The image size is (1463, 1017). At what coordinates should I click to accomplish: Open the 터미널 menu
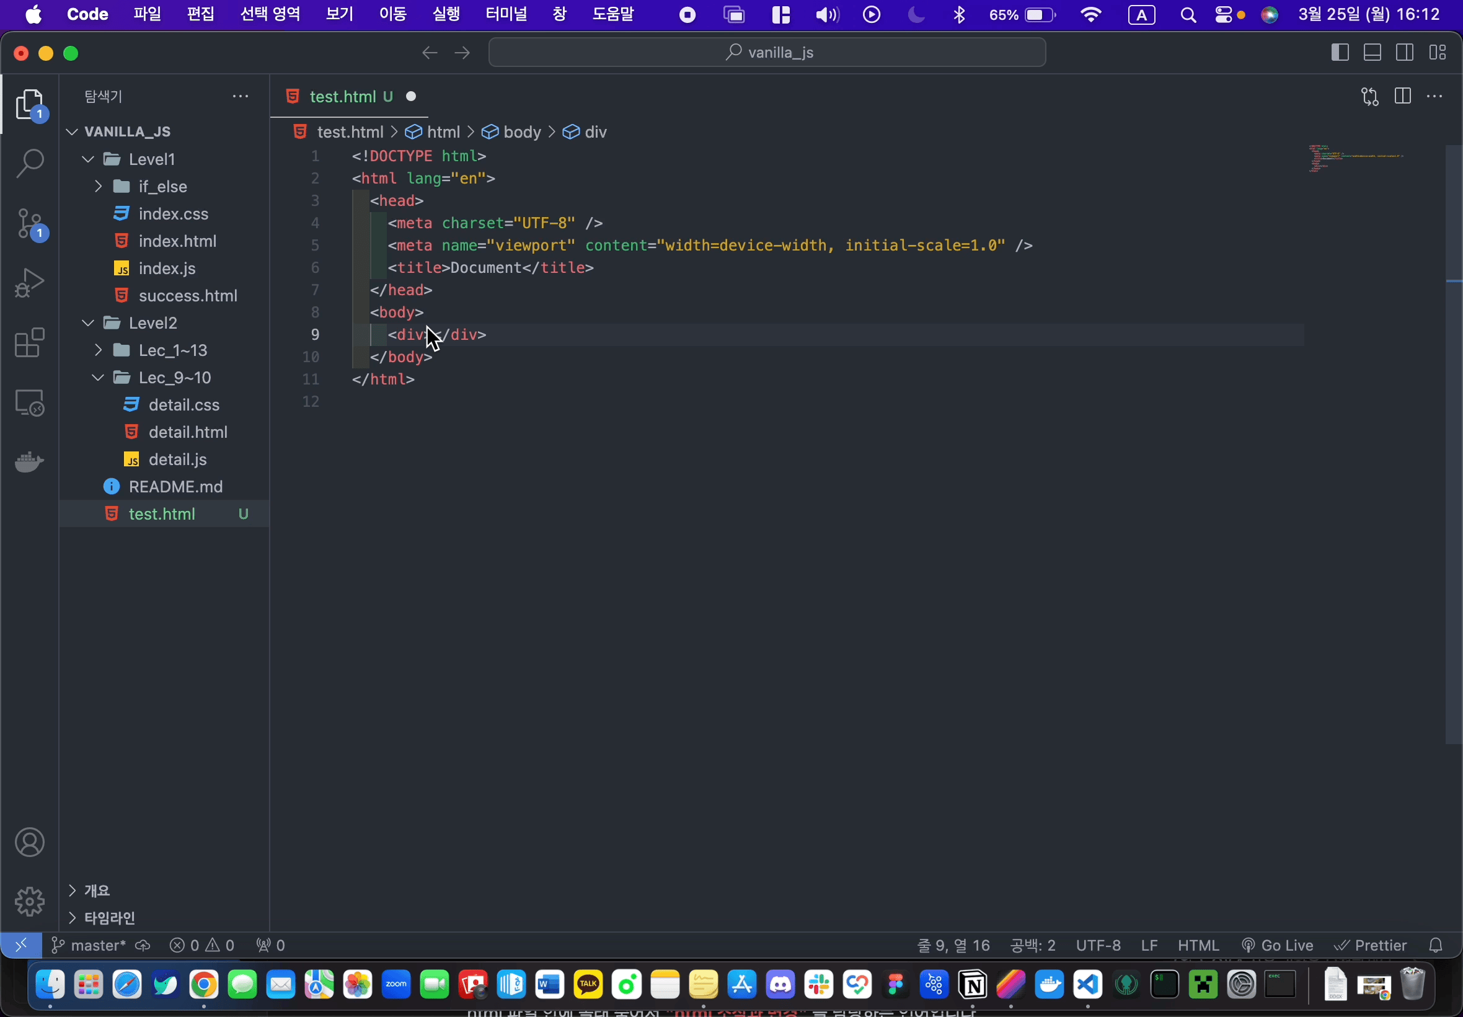click(x=506, y=14)
